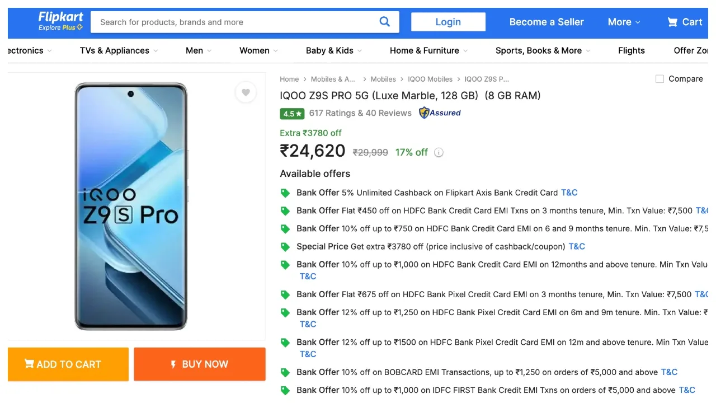The height and width of the screenshot is (403, 716).
Task: Expand the Electronics category menu
Action: pyautogui.click(x=30, y=50)
